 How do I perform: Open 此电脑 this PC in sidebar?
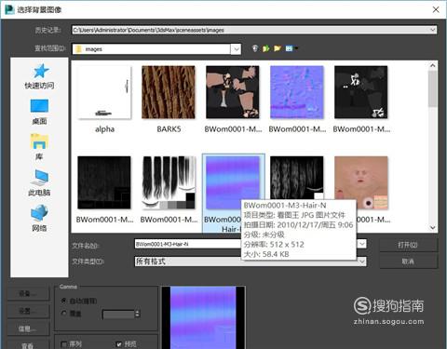click(39, 182)
